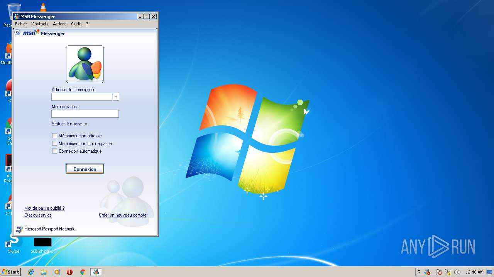Minimize the MSN Messenger window

140,17
